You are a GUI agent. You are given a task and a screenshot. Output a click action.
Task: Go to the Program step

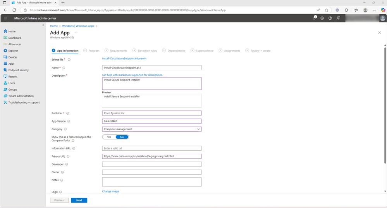[x=91, y=51]
